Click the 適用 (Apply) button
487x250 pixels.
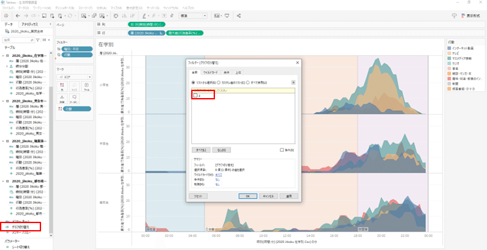289,196
